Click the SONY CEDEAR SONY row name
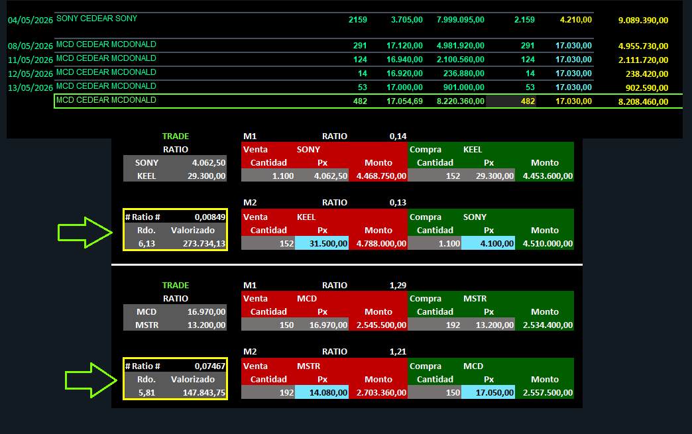 click(x=97, y=19)
